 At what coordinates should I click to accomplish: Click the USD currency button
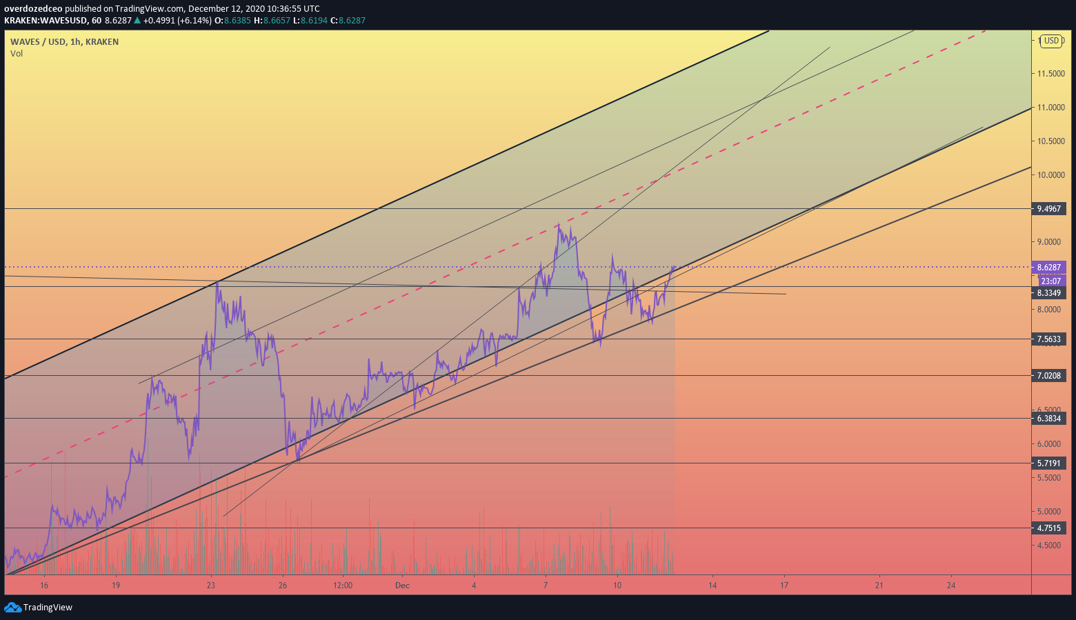click(x=1051, y=41)
